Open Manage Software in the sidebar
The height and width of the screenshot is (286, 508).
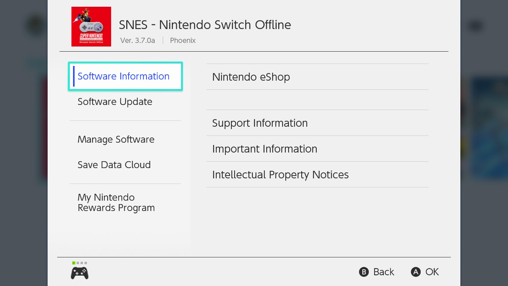point(125,139)
